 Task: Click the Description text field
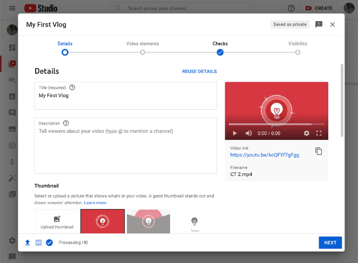pyautogui.click(x=125, y=149)
